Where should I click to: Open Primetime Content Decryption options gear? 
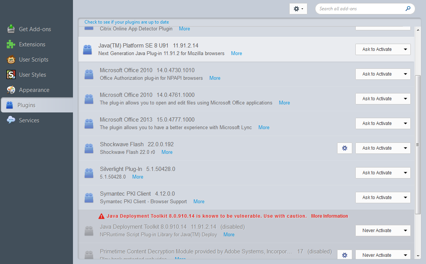click(345, 255)
